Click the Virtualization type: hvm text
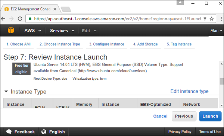This screenshot has width=224, height=136. (x=90, y=79)
